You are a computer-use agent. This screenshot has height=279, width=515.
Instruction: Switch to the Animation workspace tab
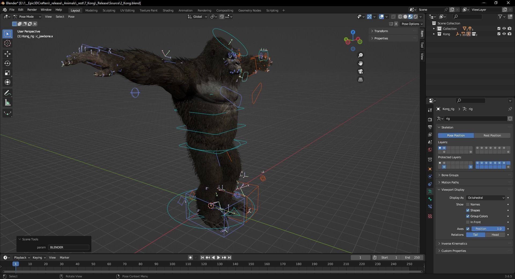(x=185, y=10)
